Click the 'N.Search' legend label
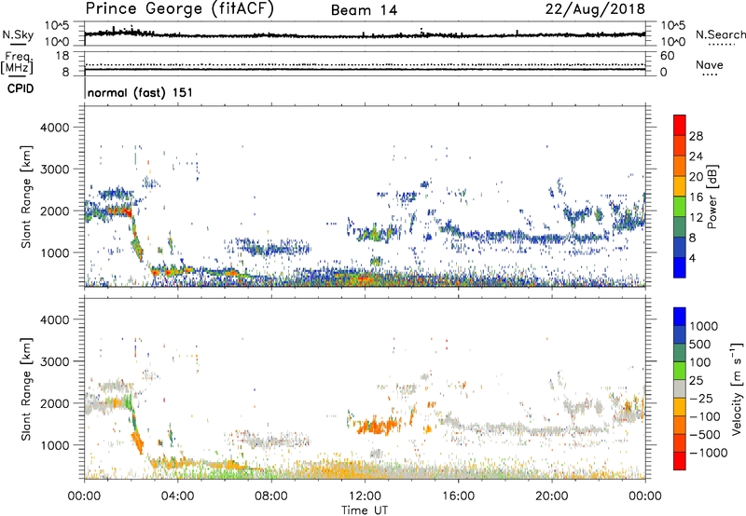The height and width of the screenshot is (516, 746). click(x=720, y=34)
